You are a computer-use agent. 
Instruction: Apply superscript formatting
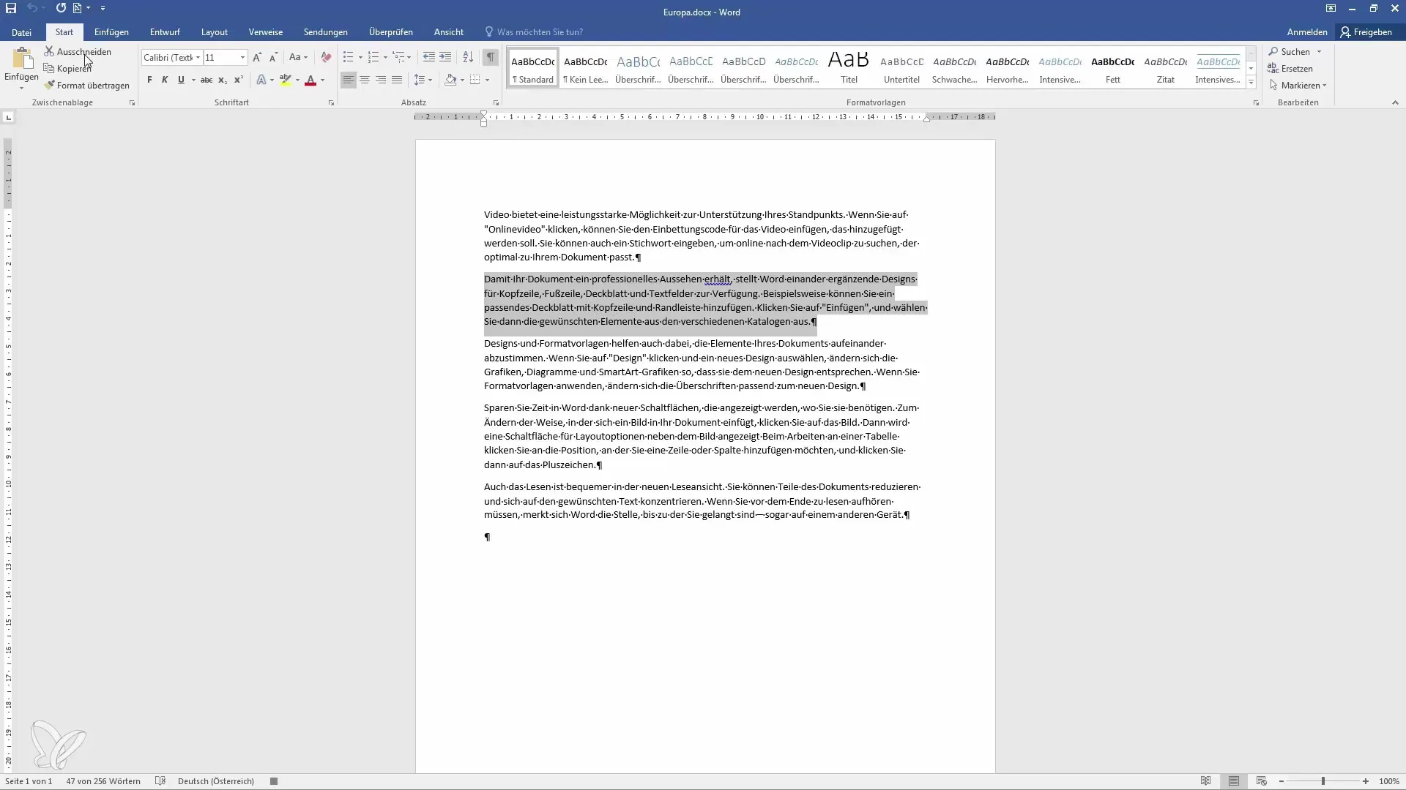pyautogui.click(x=239, y=80)
